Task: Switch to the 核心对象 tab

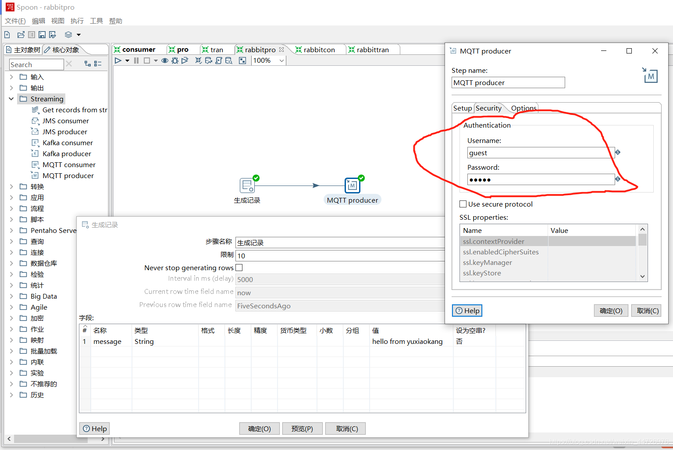Action: pyautogui.click(x=66, y=50)
